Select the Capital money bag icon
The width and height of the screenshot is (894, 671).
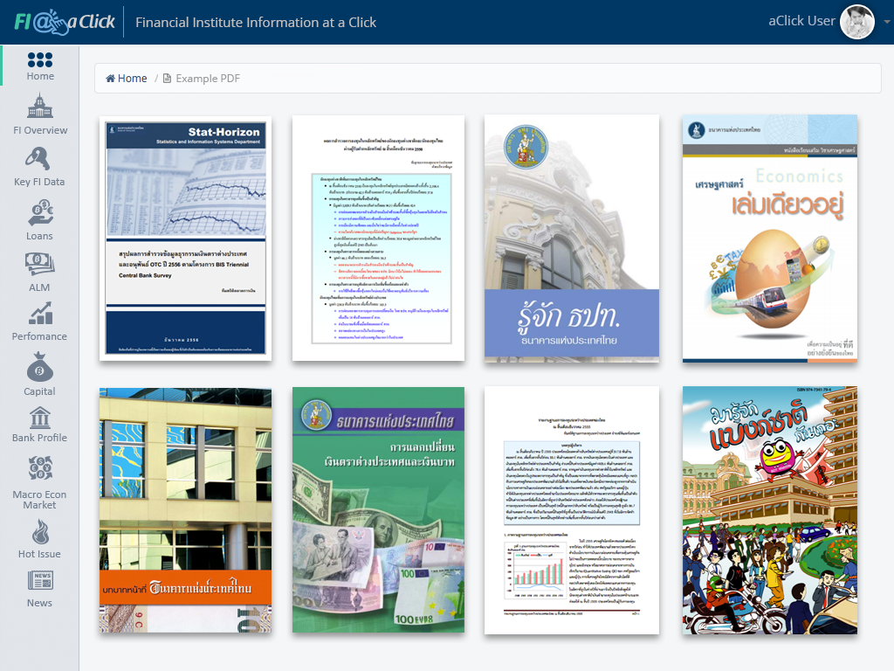click(x=39, y=367)
